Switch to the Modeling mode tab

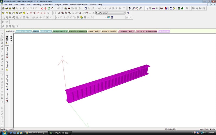point(10,31)
